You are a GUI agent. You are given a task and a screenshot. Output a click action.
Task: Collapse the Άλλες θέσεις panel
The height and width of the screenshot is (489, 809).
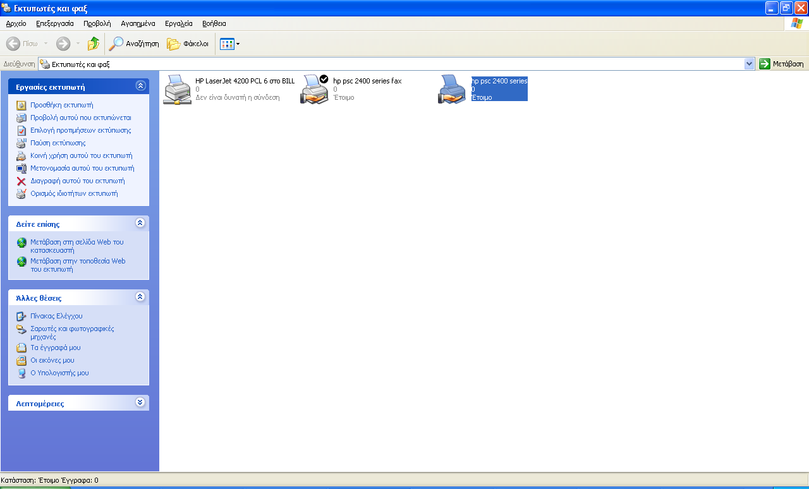tap(140, 297)
